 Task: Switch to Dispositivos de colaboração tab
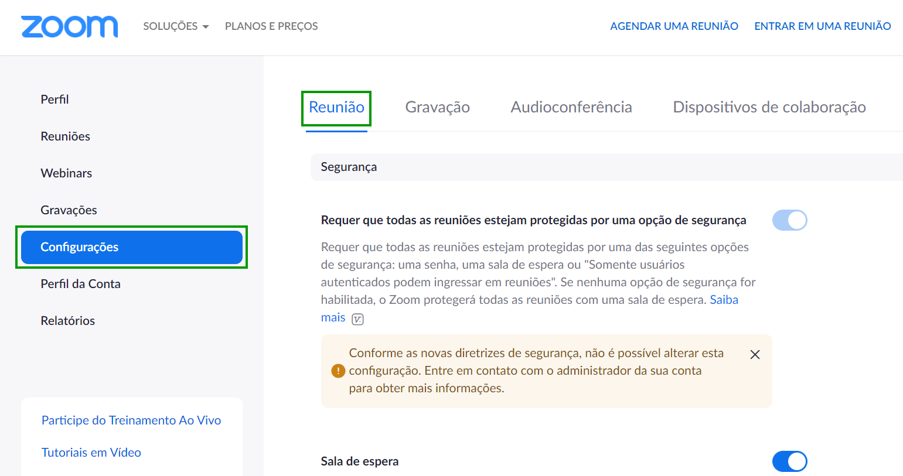(x=769, y=107)
